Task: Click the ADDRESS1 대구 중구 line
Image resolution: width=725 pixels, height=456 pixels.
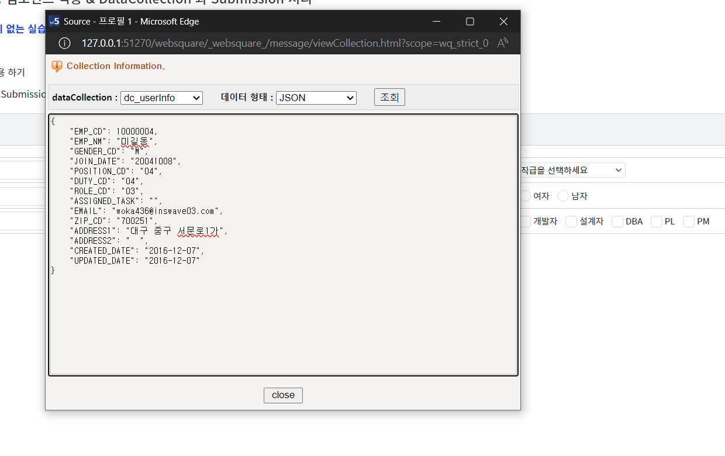Action: point(149,231)
